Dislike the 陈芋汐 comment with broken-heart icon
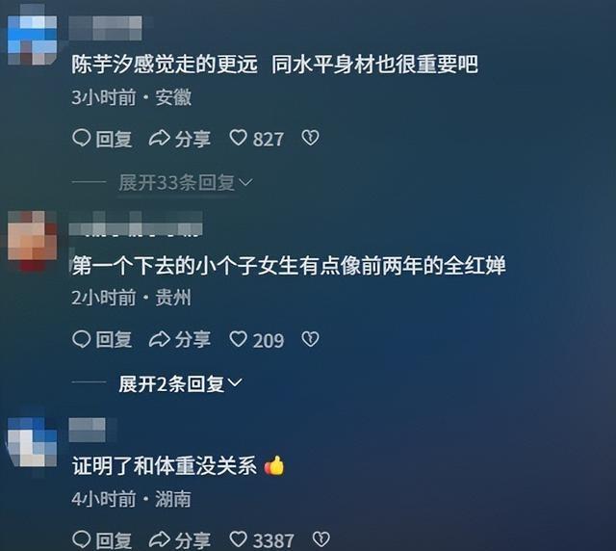616x551 pixels. [310, 138]
